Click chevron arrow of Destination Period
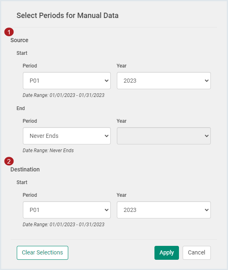 [107, 210]
